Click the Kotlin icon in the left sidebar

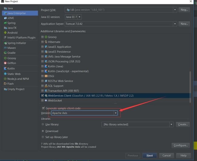5,68
